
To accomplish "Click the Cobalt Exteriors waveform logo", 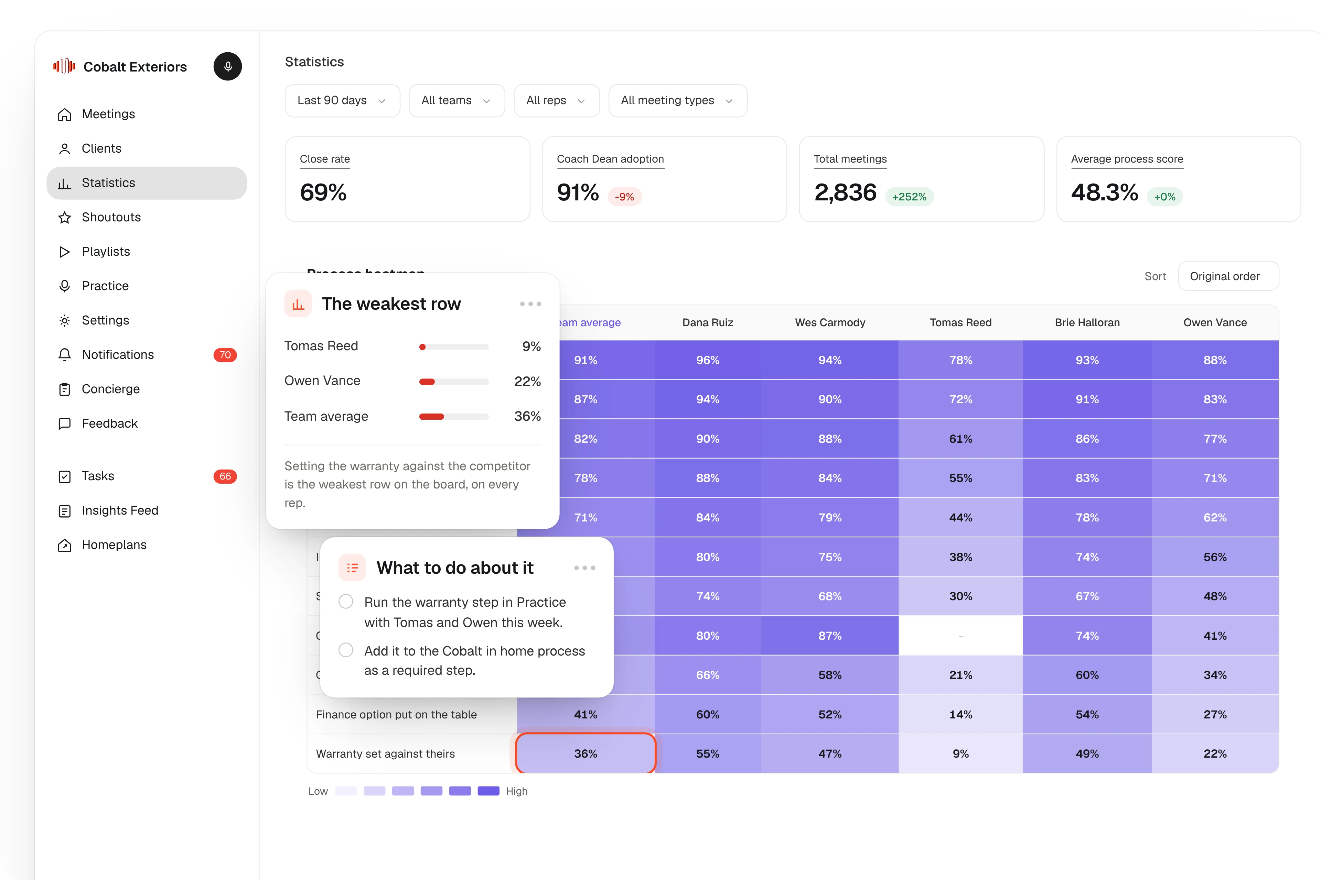I will [64, 66].
